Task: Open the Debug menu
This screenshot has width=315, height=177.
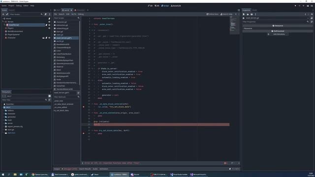Action: coord(19,5)
